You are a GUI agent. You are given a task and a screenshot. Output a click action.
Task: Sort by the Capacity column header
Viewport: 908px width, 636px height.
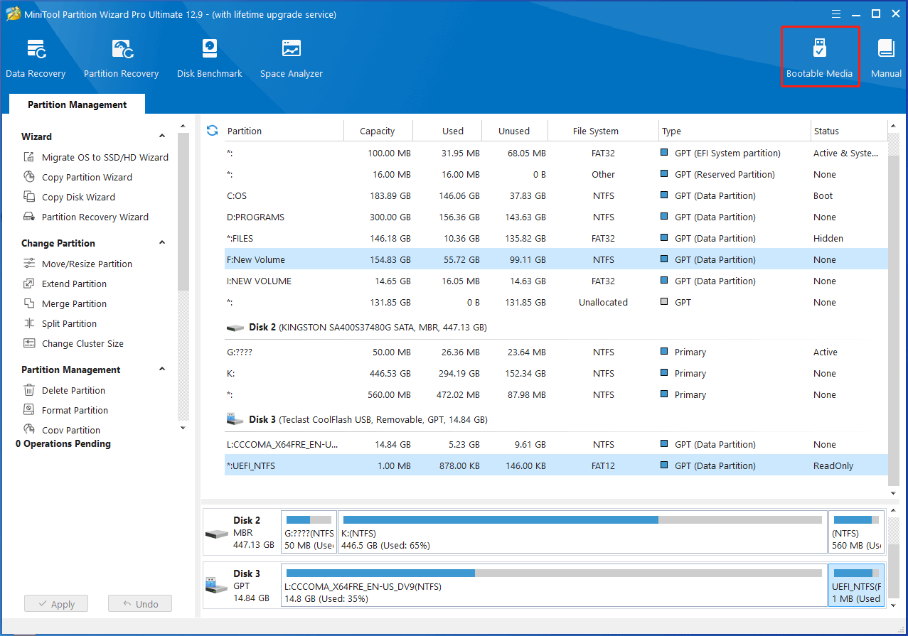pyautogui.click(x=378, y=131)
